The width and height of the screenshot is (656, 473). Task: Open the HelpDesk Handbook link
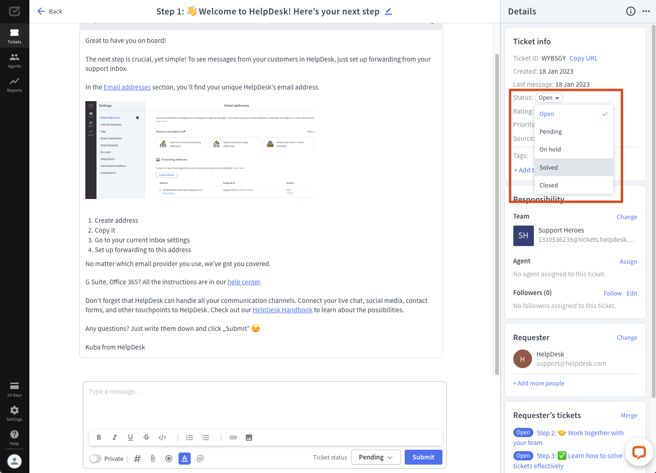coord(283,310)
